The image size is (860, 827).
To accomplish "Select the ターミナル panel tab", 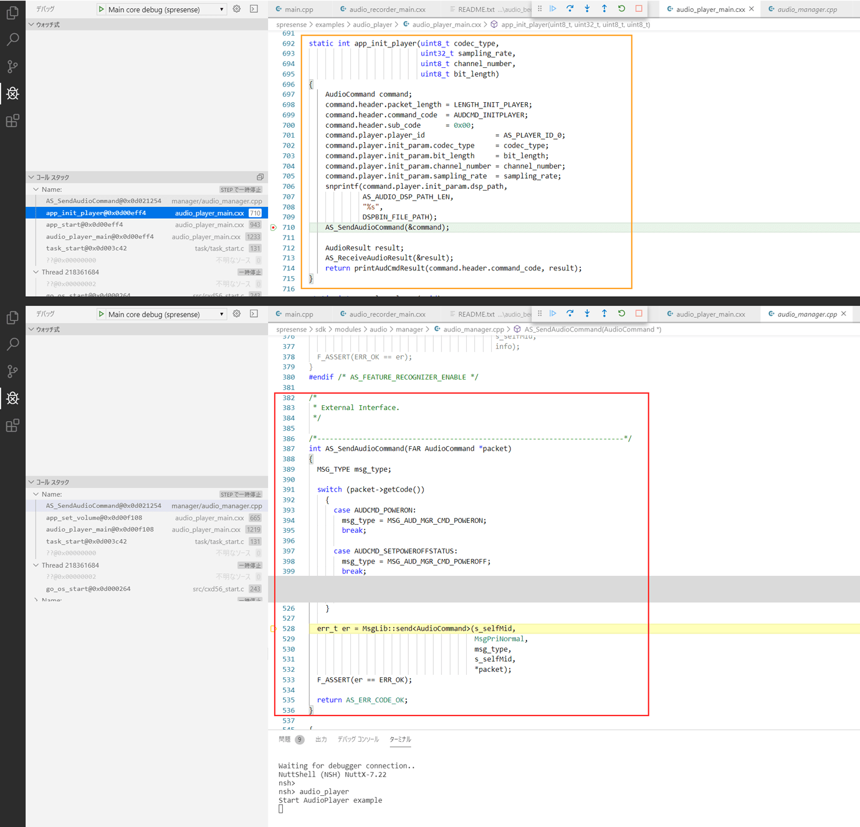I will point(400,739).
